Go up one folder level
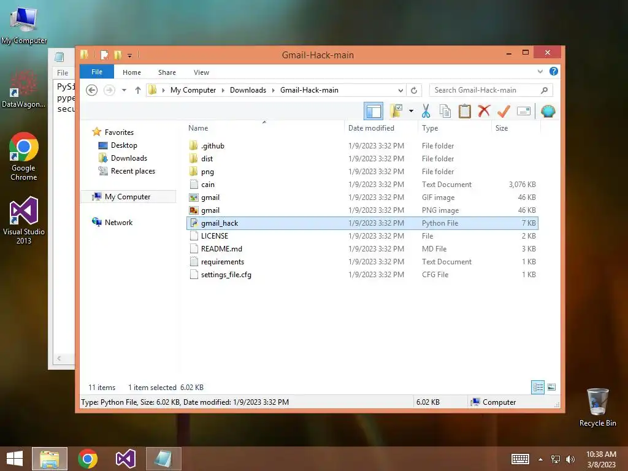Viewport: 628px width, 471px height. 138,90
